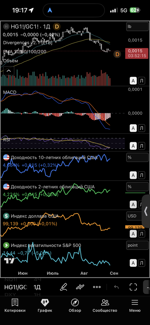150x325 pixels.
Task: Open the drawing pencil tool
Action: (x=64, y=287)
